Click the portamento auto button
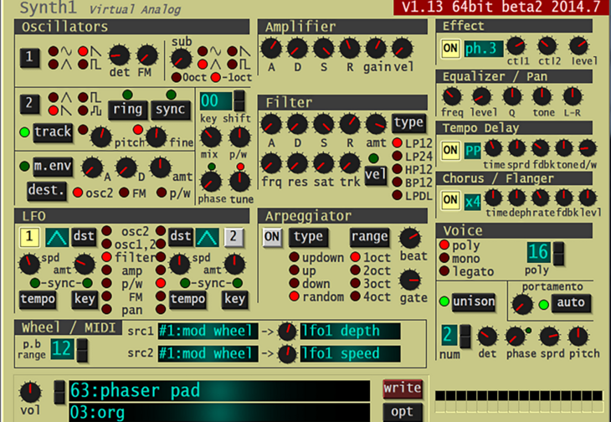Image resolution: width=611 pixels, height=422 pixels. (x=571, y=303)
